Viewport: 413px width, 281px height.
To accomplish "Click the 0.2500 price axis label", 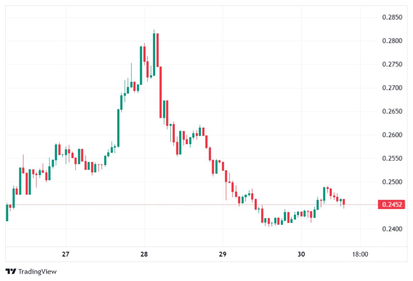I will pos(392,182).
